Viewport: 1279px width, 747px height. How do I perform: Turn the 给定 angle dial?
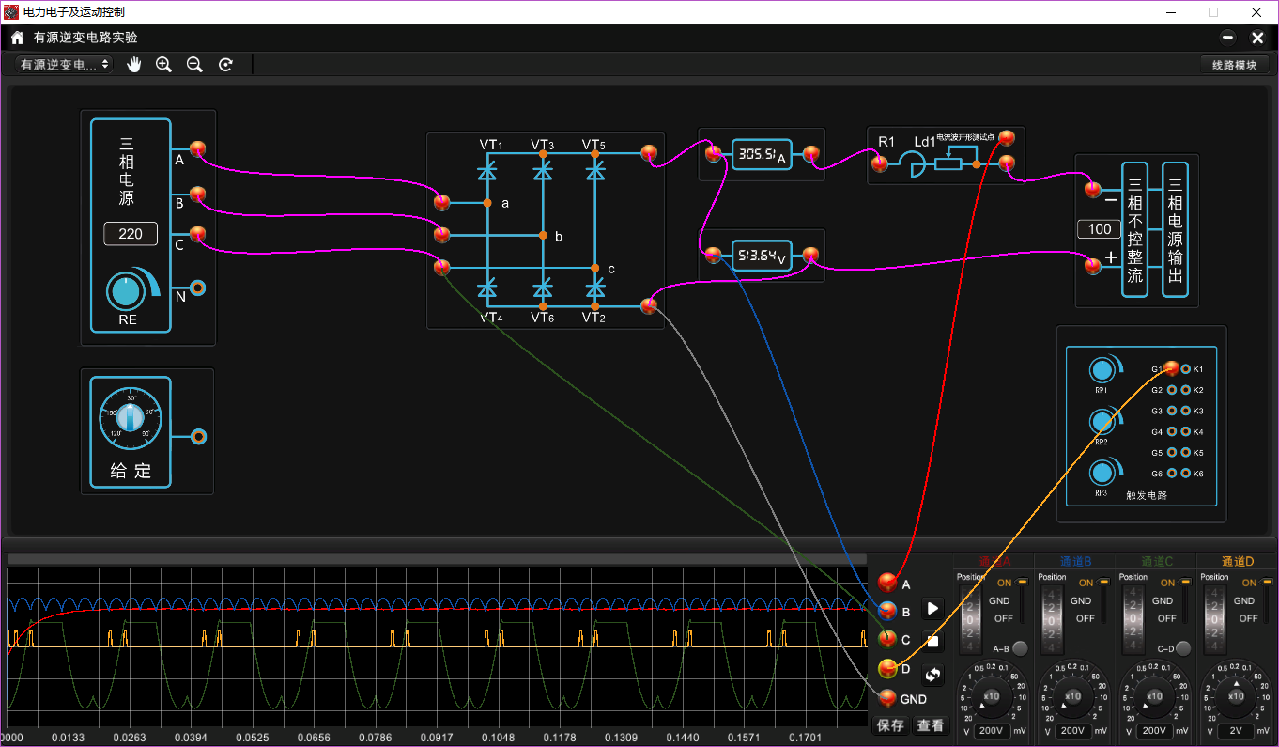click(131, 419)
